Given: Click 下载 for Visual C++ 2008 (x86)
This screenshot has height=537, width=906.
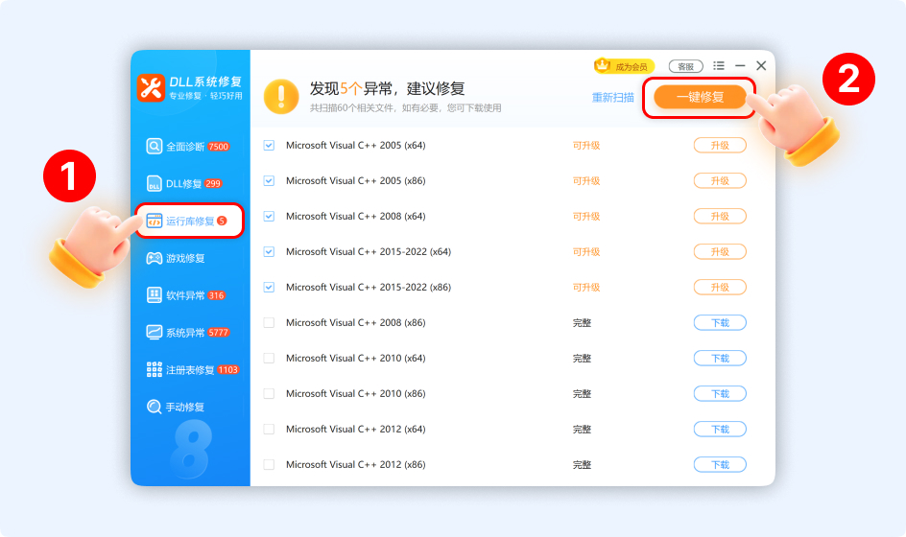Looking at the screenshot, I should tap(720, 323).
